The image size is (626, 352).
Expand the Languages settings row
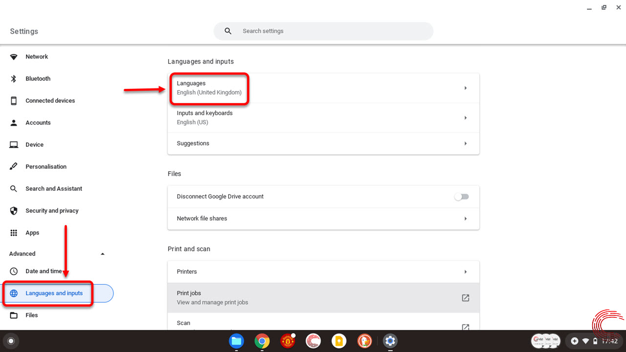click(323, 88)
